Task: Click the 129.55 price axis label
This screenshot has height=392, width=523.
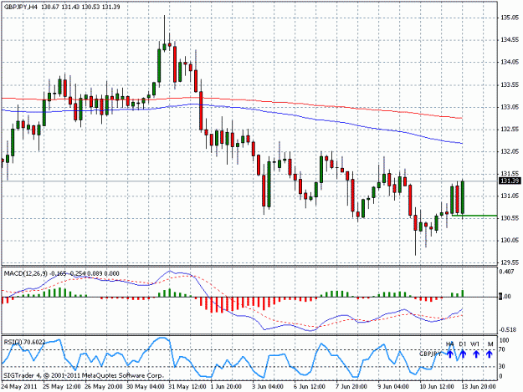Action: (510, 262)
